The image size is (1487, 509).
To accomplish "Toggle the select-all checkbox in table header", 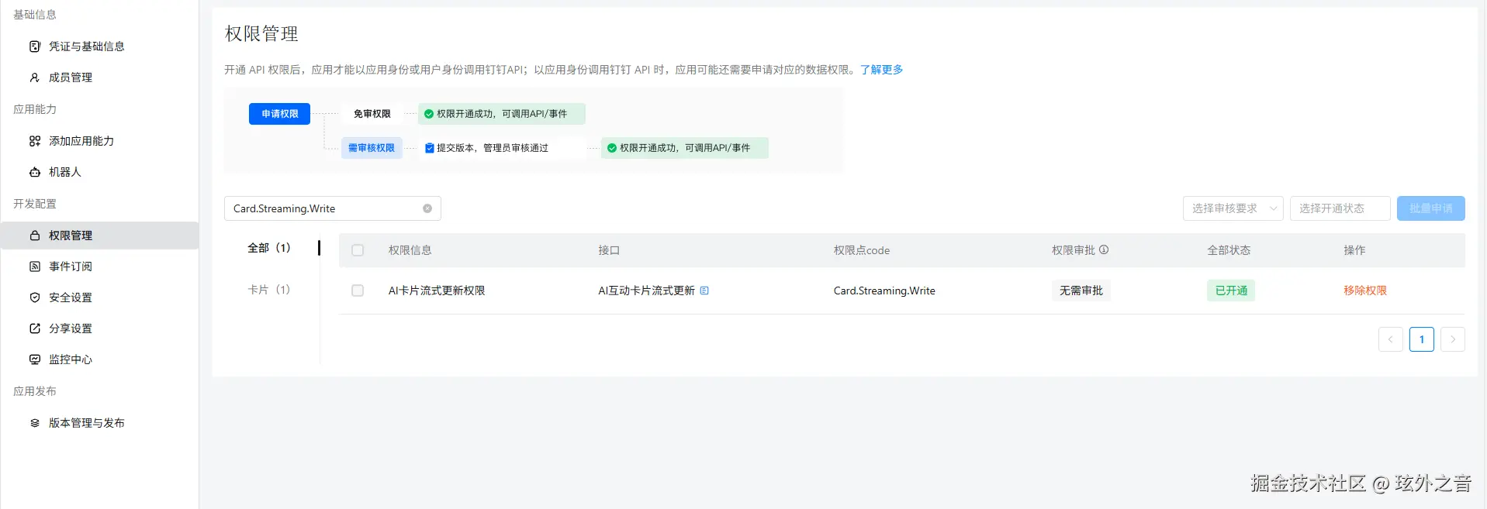I will [358, 250].
